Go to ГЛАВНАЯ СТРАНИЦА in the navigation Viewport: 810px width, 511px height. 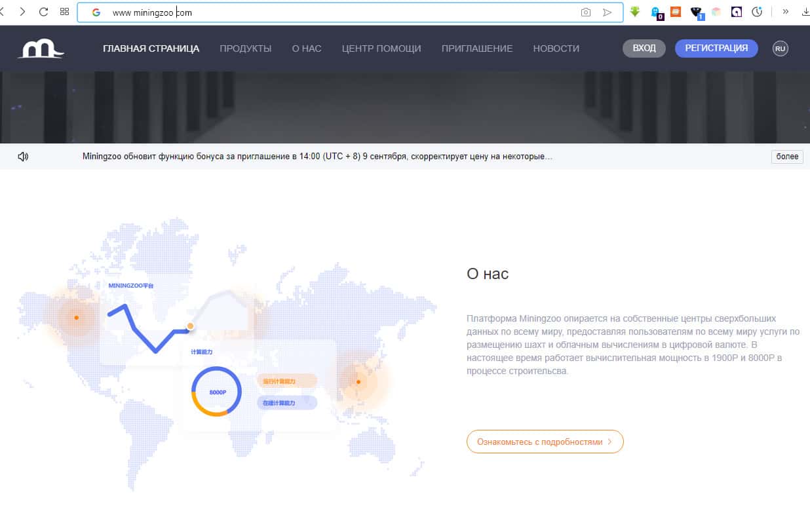pyautogui.click(x=151, y=48)
